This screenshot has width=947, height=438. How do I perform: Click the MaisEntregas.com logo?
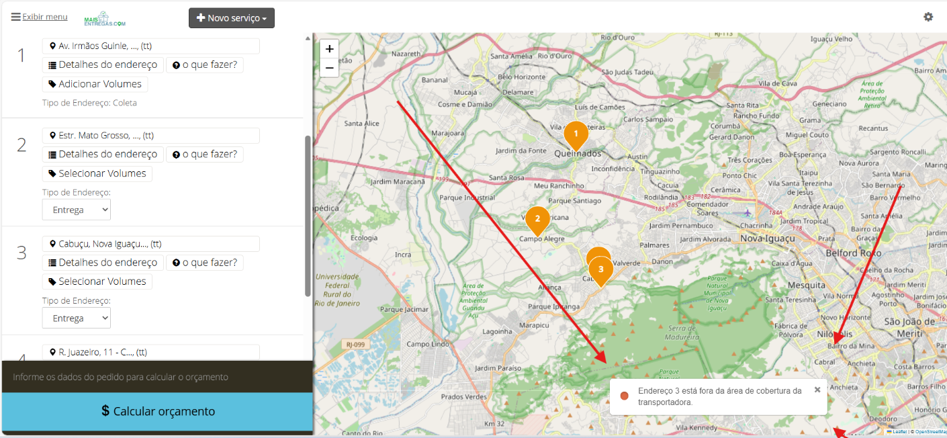105,19
